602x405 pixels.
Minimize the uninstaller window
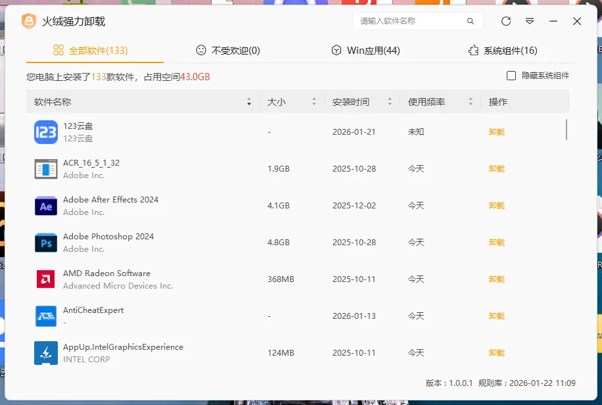[x=553, y=21]
